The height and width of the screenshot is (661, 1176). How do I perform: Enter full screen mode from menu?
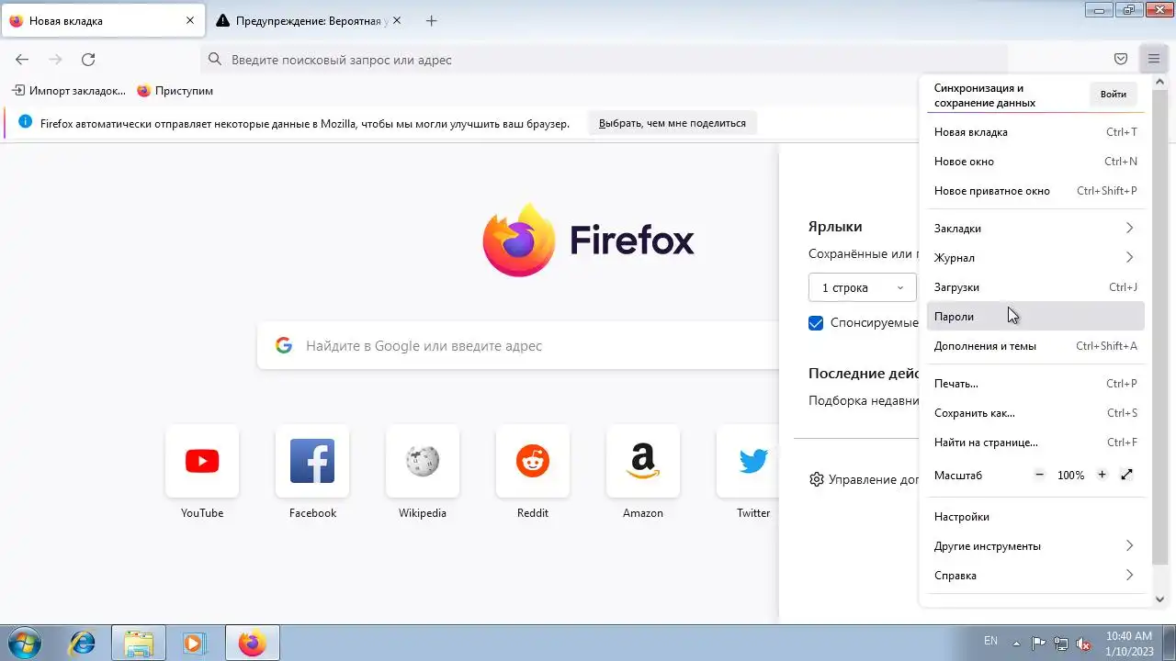(1127, 475)
